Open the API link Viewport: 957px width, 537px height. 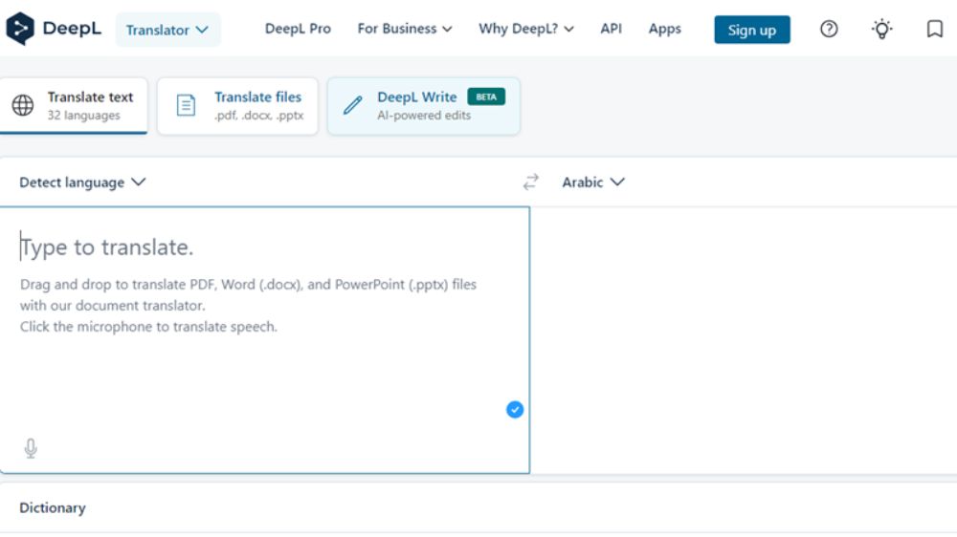(x=611, y=29)
